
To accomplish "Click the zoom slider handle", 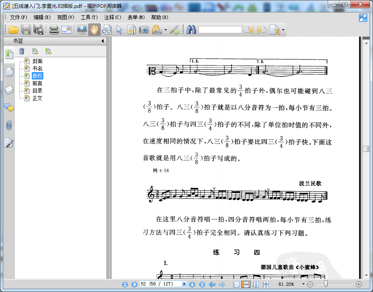I will pyautogui.click(x=326, y=284).
